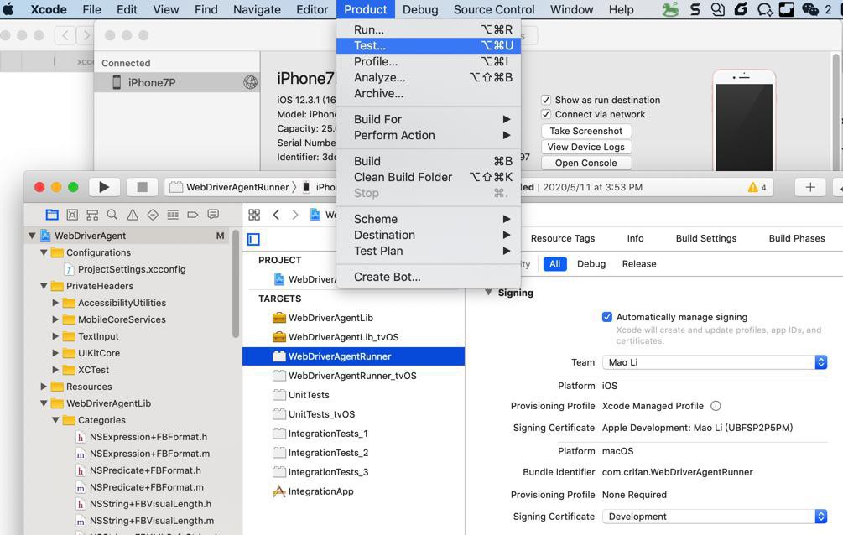Image resolution: width=843 pixels, height=535 pixels.
Task: Choose Run... from the Product menu
Action: coord(429,29)
